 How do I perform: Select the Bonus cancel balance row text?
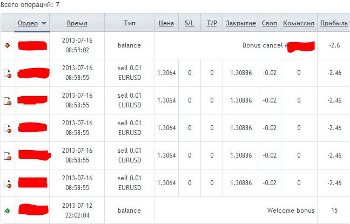click(265, 45)
